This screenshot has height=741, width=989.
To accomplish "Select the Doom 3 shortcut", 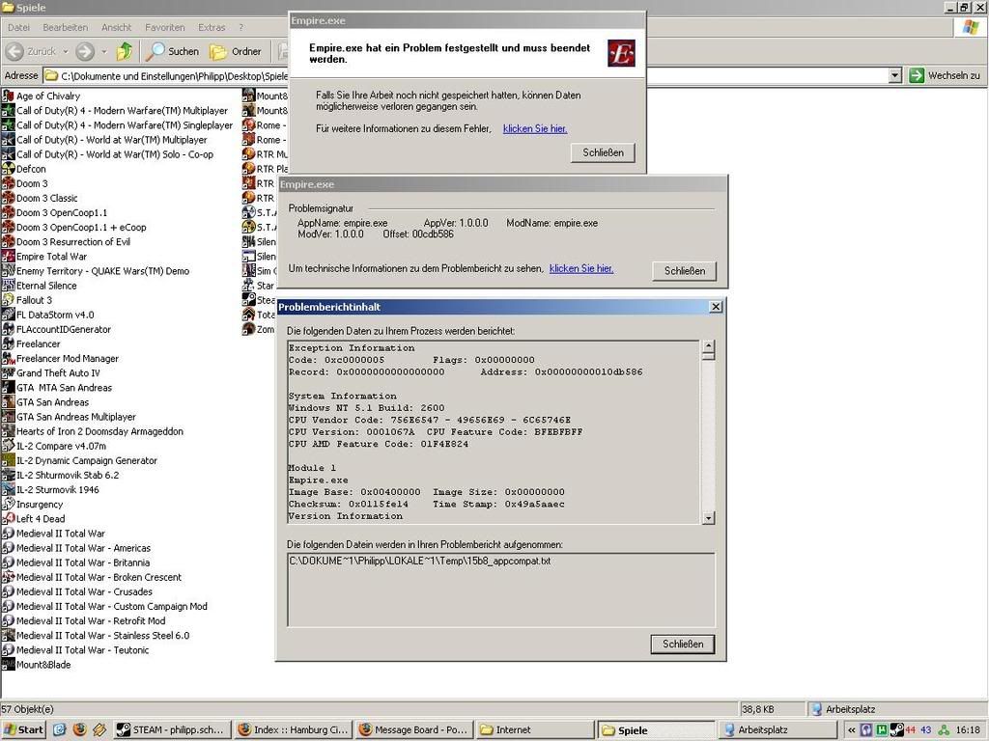I will click(24, 183).
